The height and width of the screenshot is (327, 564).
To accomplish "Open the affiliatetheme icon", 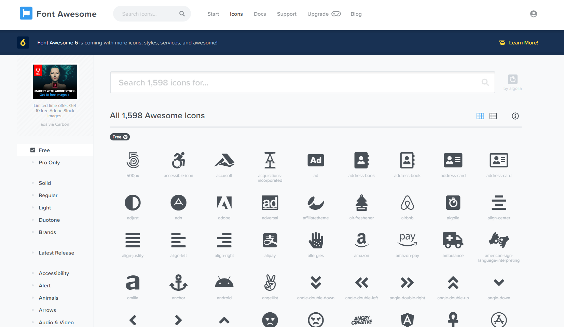I will pos(316,203).
